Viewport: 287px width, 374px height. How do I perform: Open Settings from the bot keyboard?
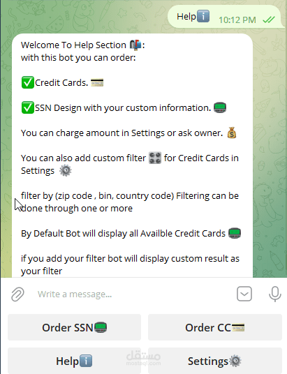click(x=215, y=361)
